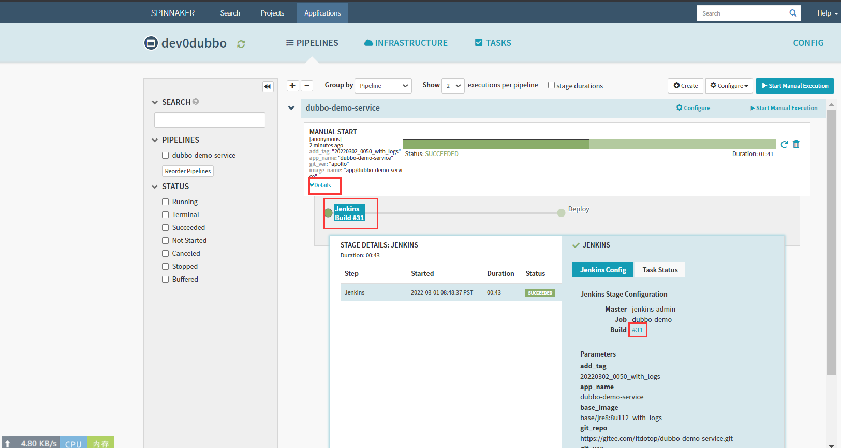Image resolution: width=841 pixels, height=448 pixels.
Task: Click the dev0dubbo application icon
Action: [151, 43]
